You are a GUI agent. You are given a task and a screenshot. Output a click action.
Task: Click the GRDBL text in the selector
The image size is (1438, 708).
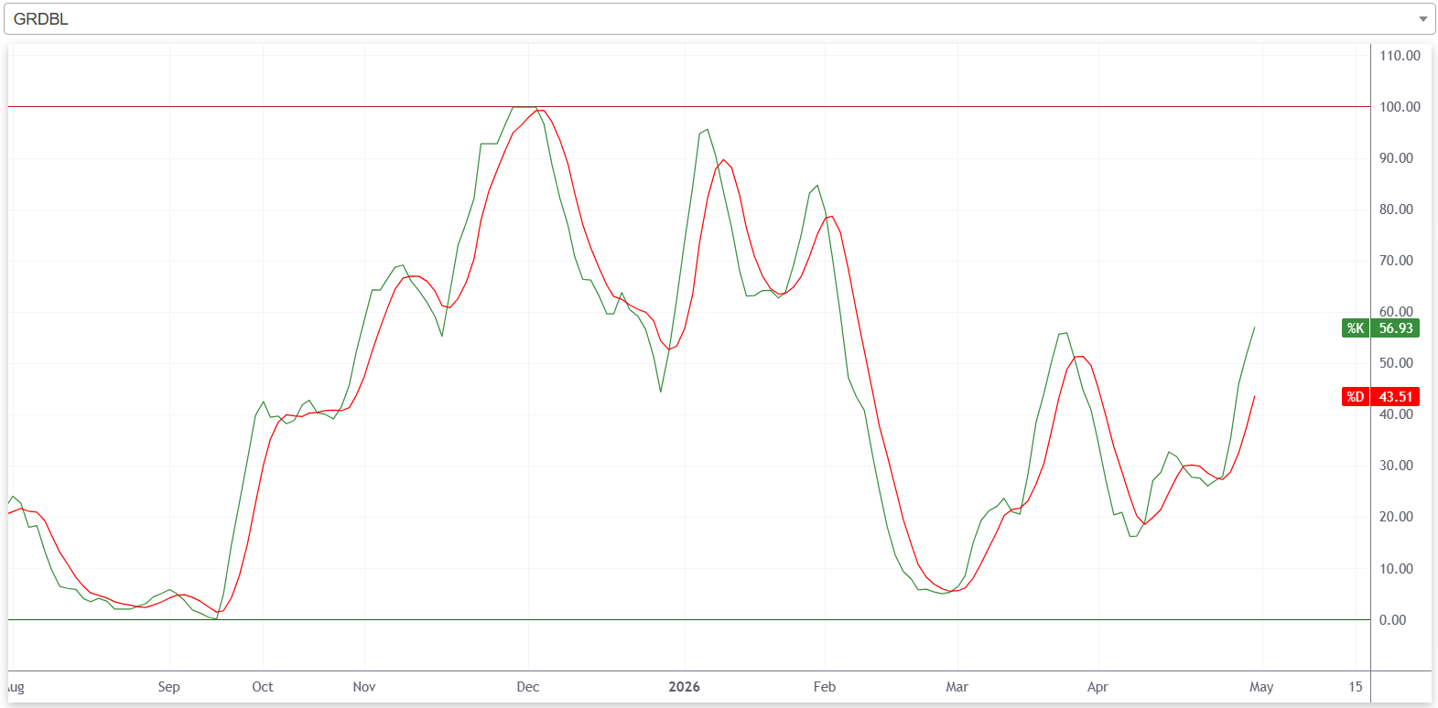click(x=40, y=19)
